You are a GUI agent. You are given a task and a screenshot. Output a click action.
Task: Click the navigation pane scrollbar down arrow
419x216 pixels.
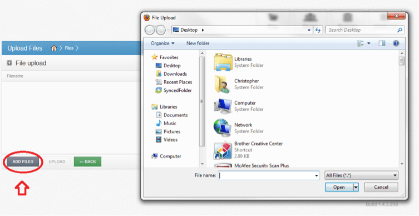point(203,164)
